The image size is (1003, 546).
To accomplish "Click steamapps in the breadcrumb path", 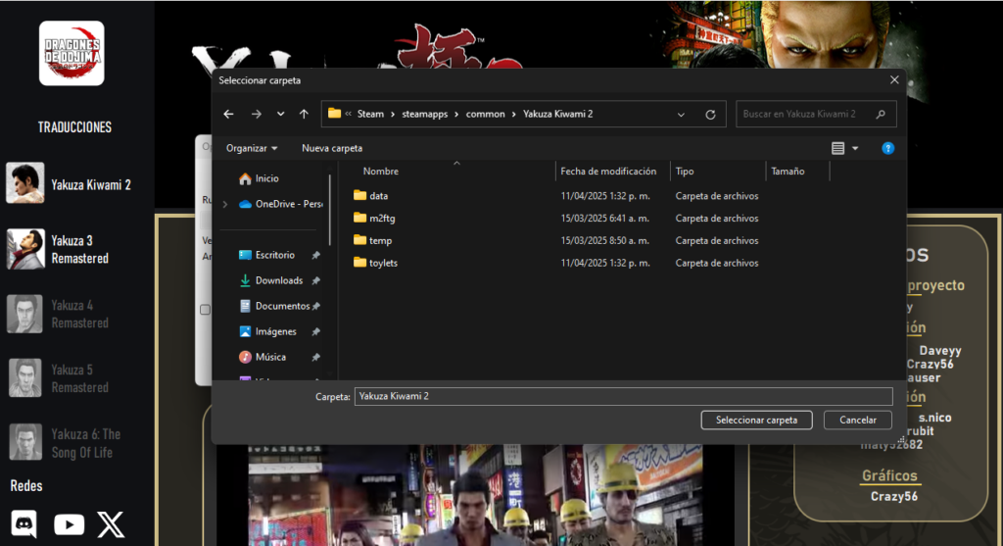I will click(425, 114).
